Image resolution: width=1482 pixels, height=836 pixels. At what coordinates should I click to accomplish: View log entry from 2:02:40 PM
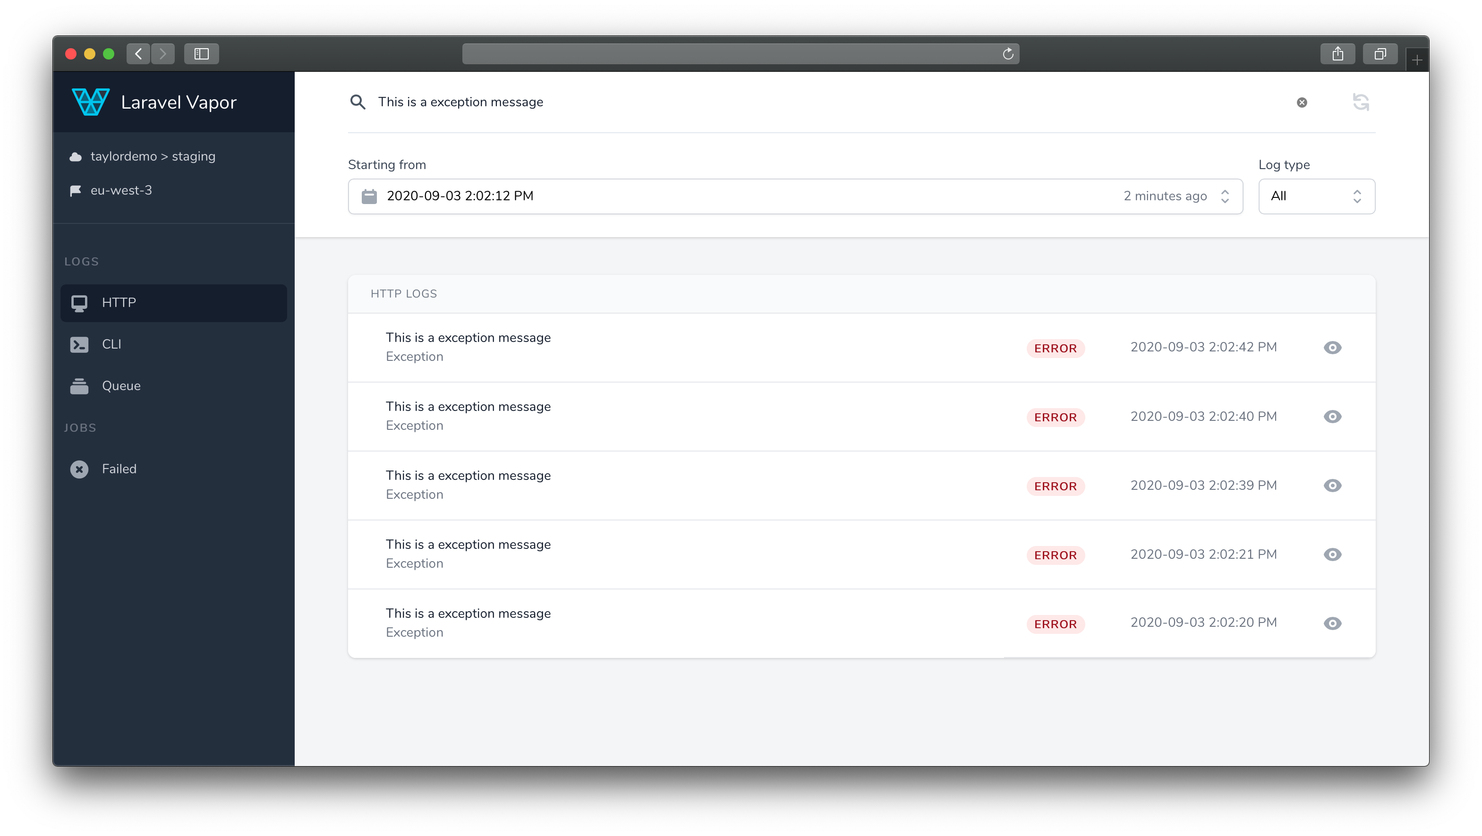(1332, 417)
